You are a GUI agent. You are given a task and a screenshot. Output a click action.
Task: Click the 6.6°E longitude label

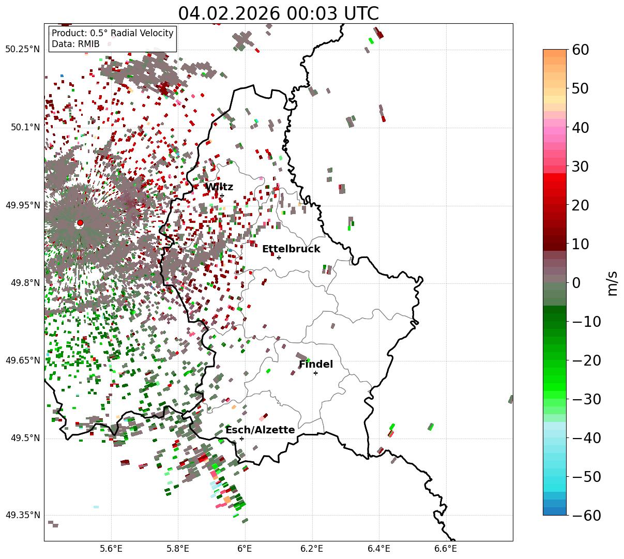pos(446,549)
